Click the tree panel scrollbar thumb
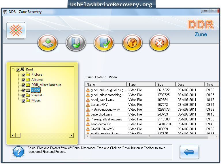 (x=18, y=135)
